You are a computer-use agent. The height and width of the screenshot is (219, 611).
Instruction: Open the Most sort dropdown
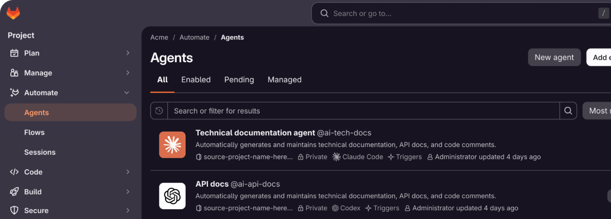point(597,111)
